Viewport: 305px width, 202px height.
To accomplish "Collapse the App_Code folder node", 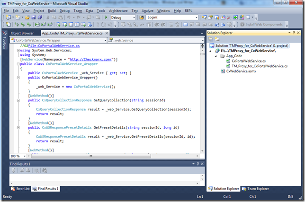I will (x=216, y=56).
